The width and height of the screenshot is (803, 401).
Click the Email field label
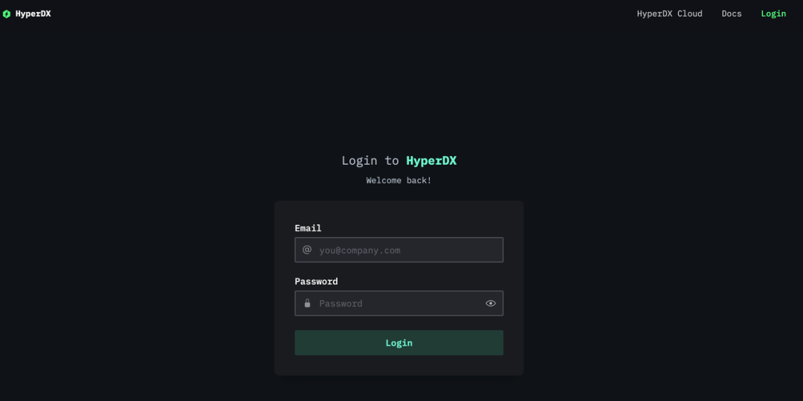coord(308,228)
